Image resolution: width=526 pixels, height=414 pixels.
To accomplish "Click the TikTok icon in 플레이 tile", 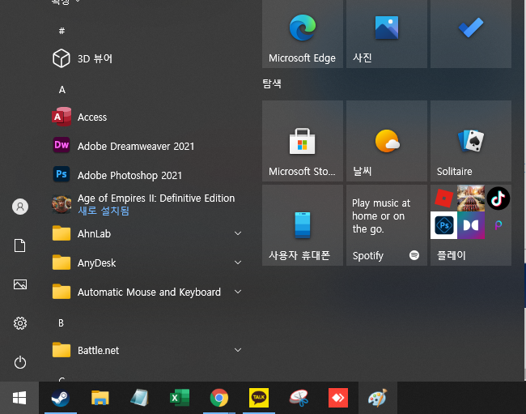I will point(498,198).
